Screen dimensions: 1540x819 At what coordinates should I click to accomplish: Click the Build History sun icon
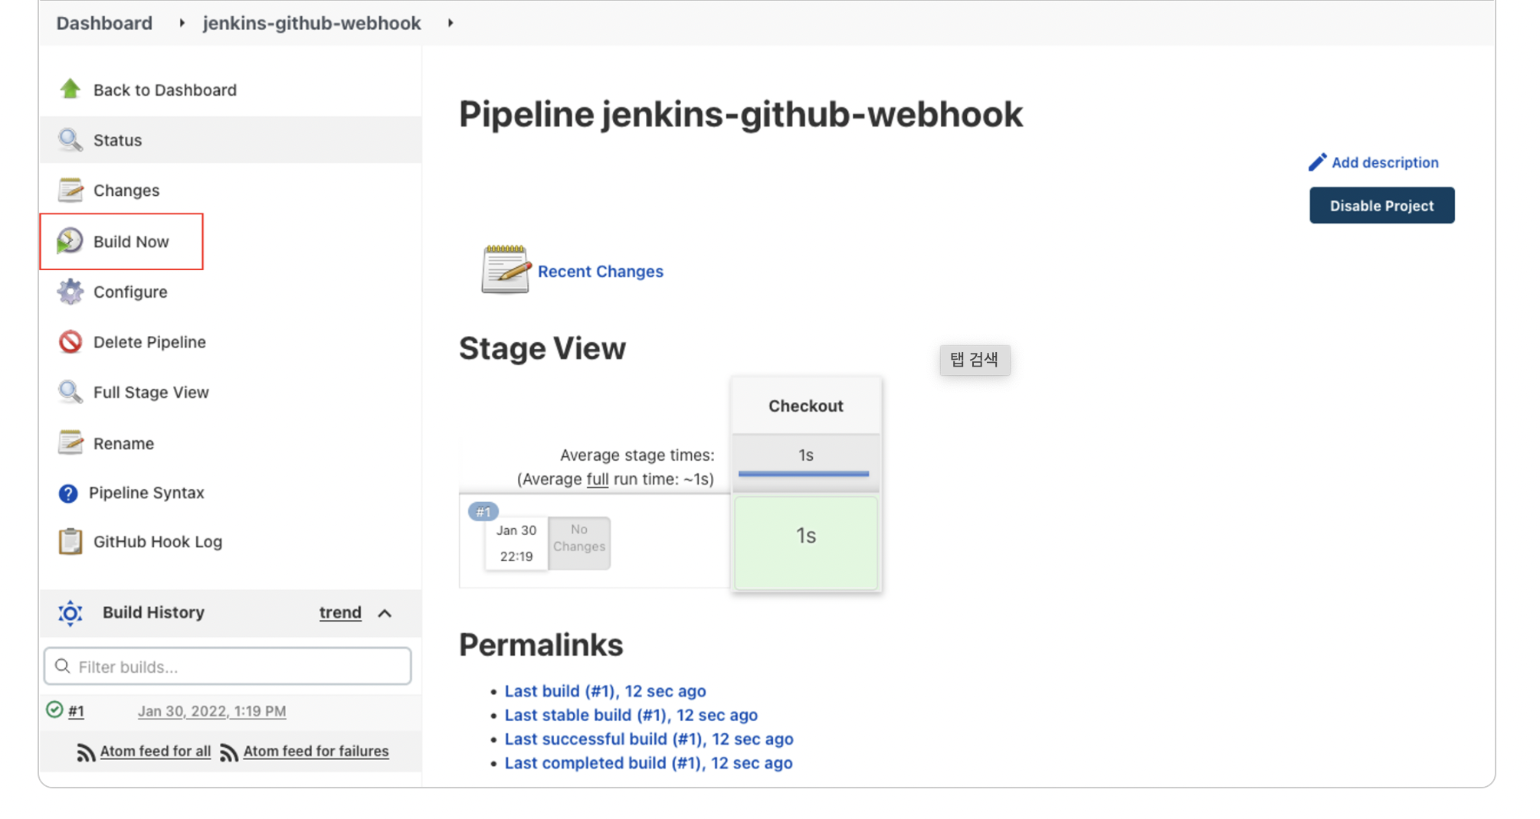pos(70,612)
